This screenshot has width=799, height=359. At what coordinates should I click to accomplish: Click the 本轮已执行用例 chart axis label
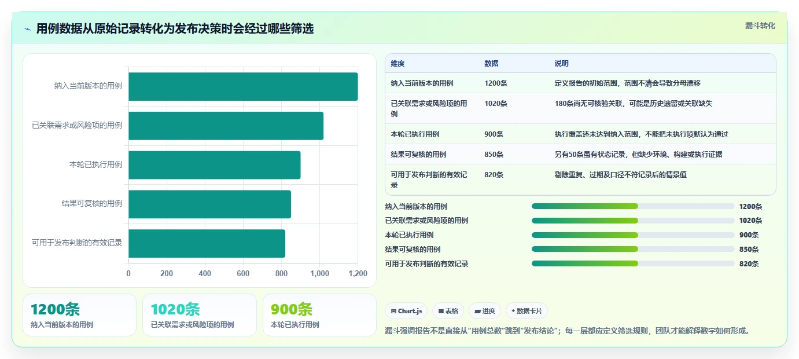click(95, 165)
